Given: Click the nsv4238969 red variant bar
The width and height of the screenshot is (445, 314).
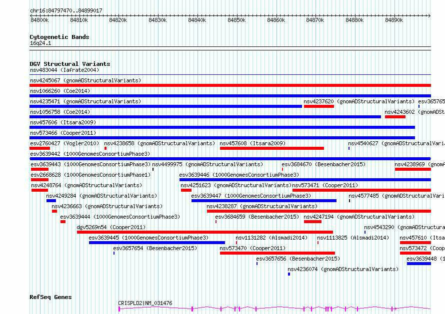Looking at the screenshot, I should click(413, 169).
